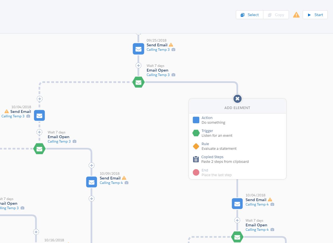
Task: Click the Send Email icon for Calling Temp 4
Action: click(x=92, y=182)
